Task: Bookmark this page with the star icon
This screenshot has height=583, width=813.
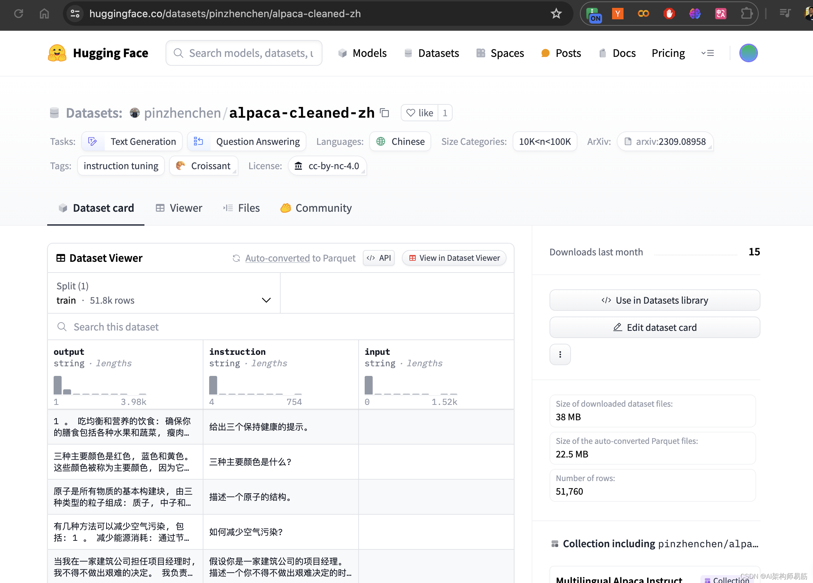Action: tap(556, 14)
